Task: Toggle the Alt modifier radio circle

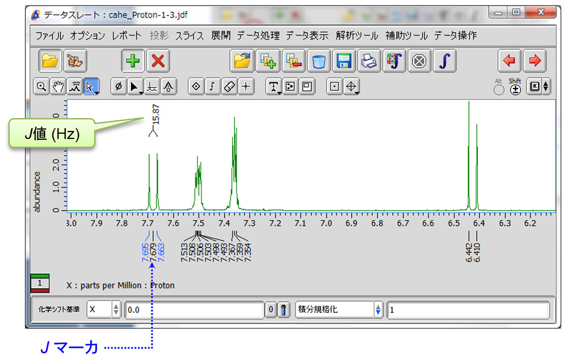Action: pos(499,90)
